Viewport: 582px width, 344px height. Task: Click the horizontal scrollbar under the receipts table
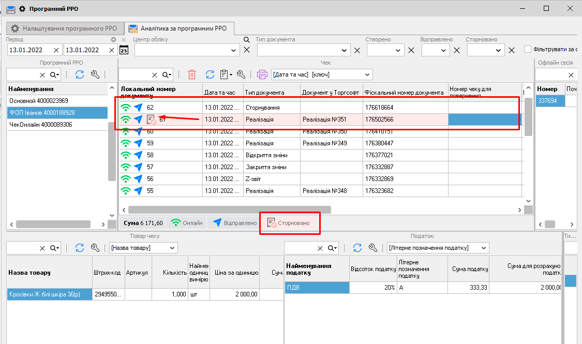coord(229,210)
